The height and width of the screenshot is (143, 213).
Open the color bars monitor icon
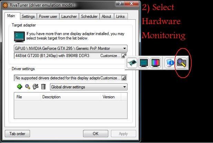coord(155,63)
